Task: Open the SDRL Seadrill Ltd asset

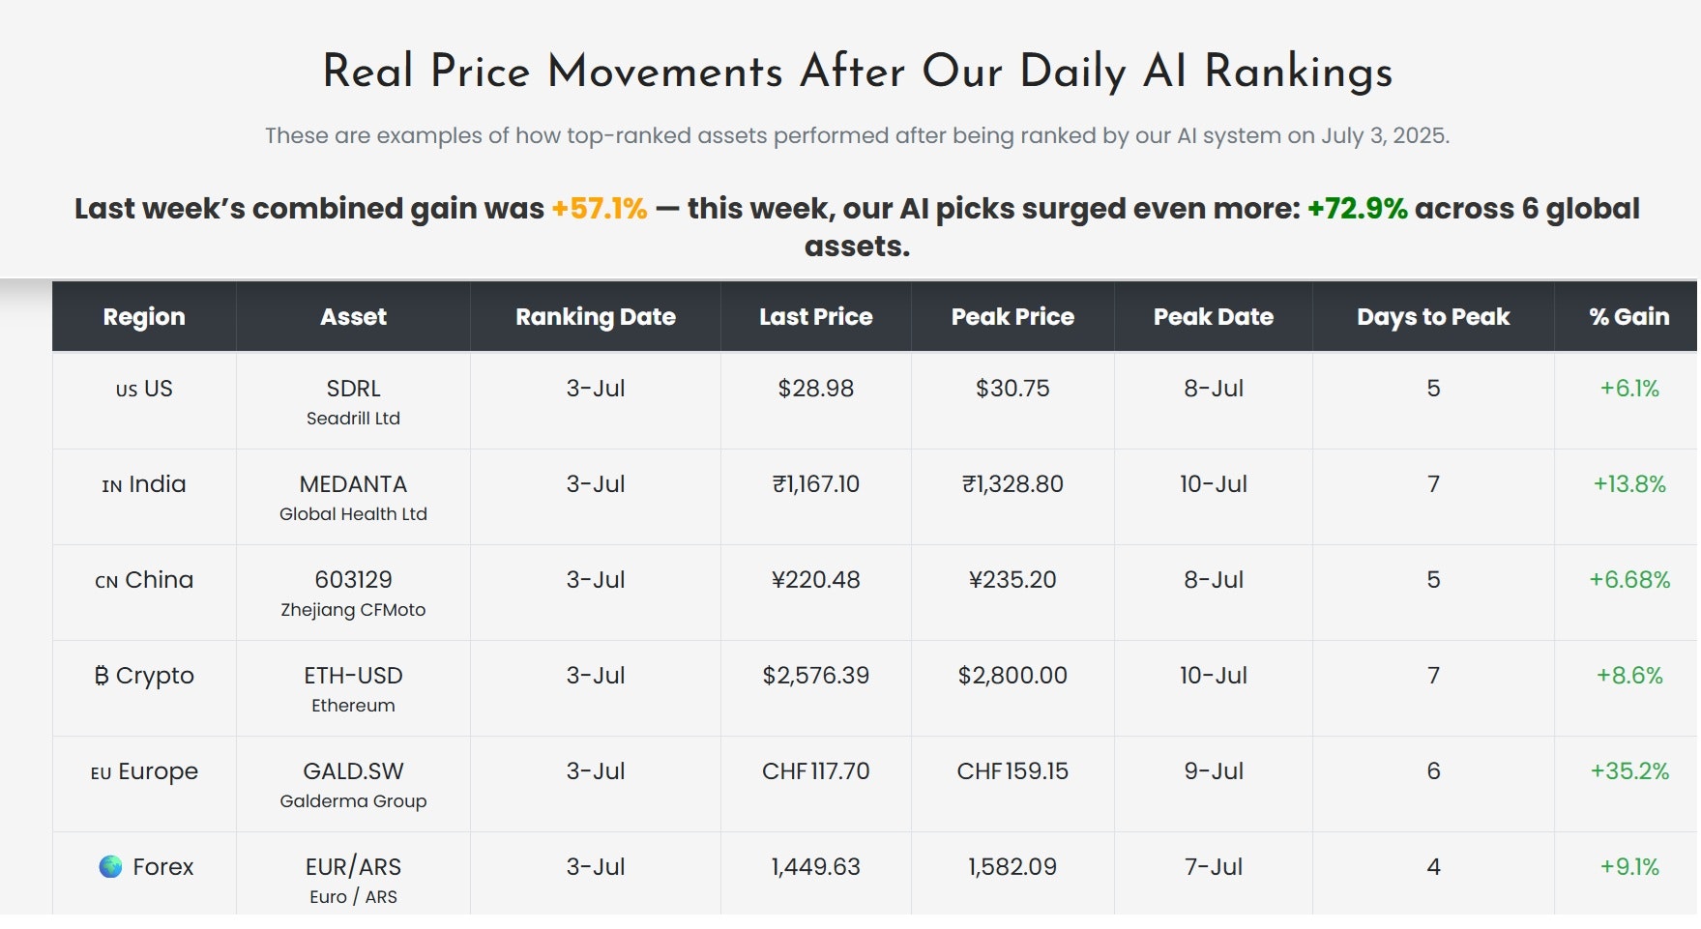Action: [353, 401]
